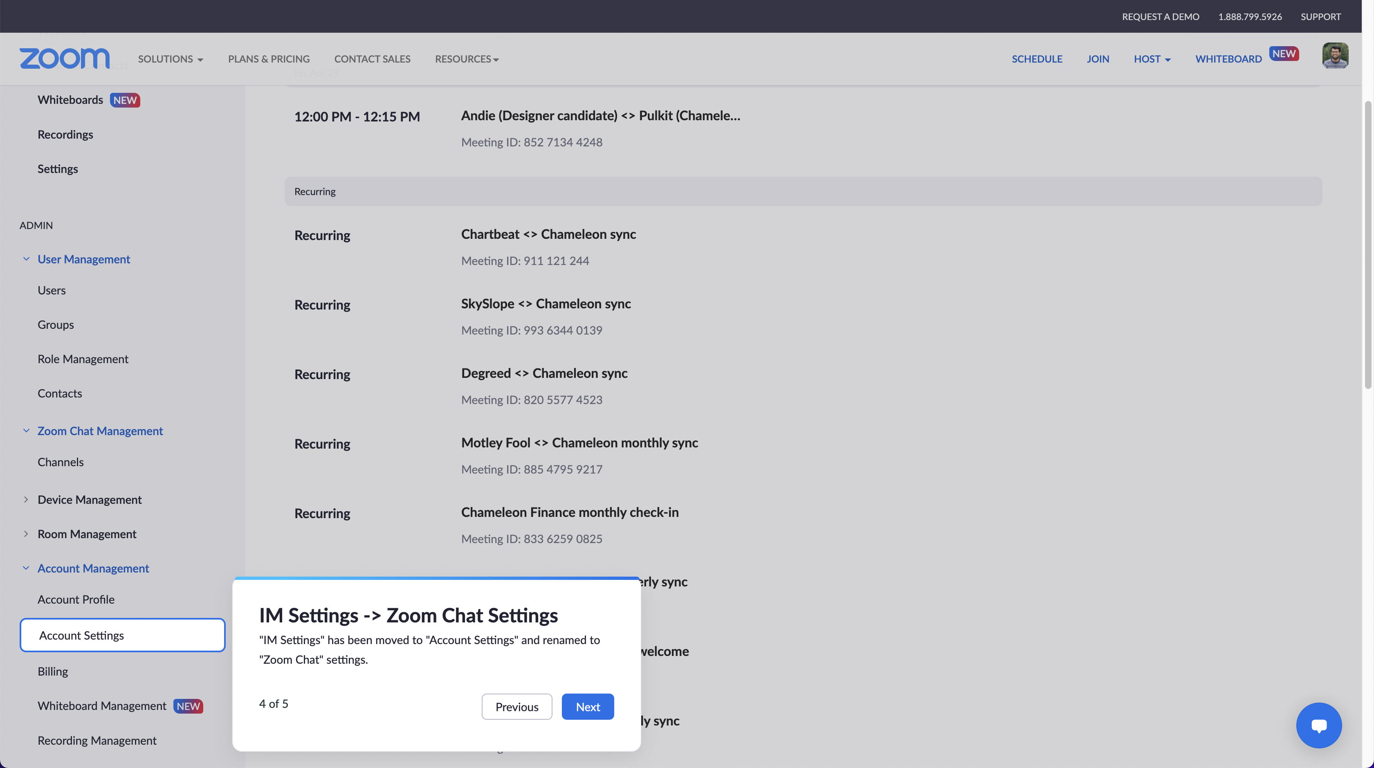Image resolution: width=1374 pixels, height=768 pixels.
Task: Select Account Settings in sidebar
Action: tap(123, 635)
